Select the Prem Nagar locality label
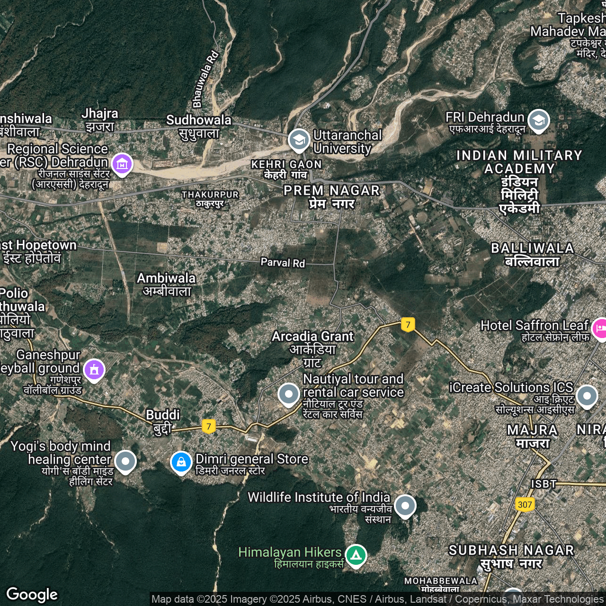606x606 pixels. 331,197
